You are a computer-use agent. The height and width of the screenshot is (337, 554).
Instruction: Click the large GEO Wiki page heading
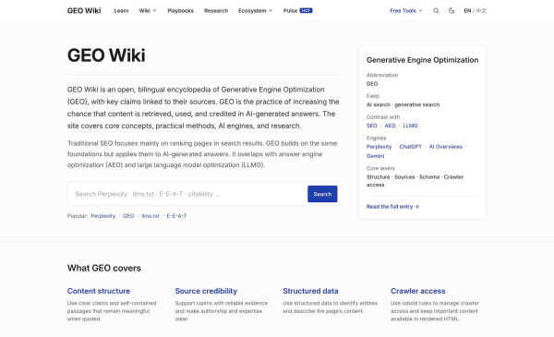[106, 55]
